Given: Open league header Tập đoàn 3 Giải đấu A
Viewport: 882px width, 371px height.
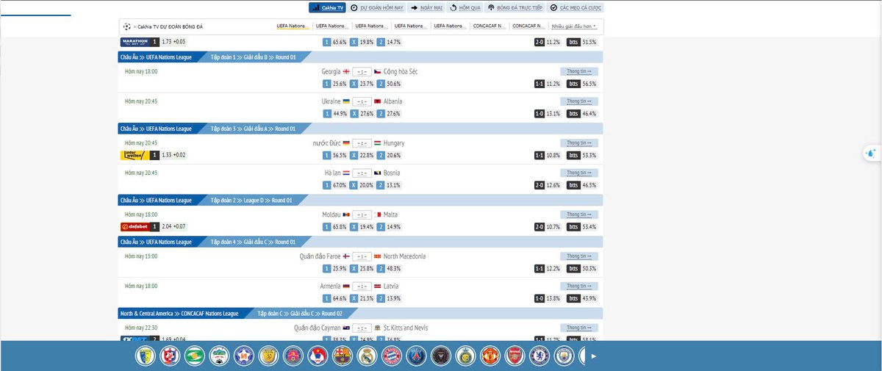Looking at the screenshot, I should click(253, 129).
